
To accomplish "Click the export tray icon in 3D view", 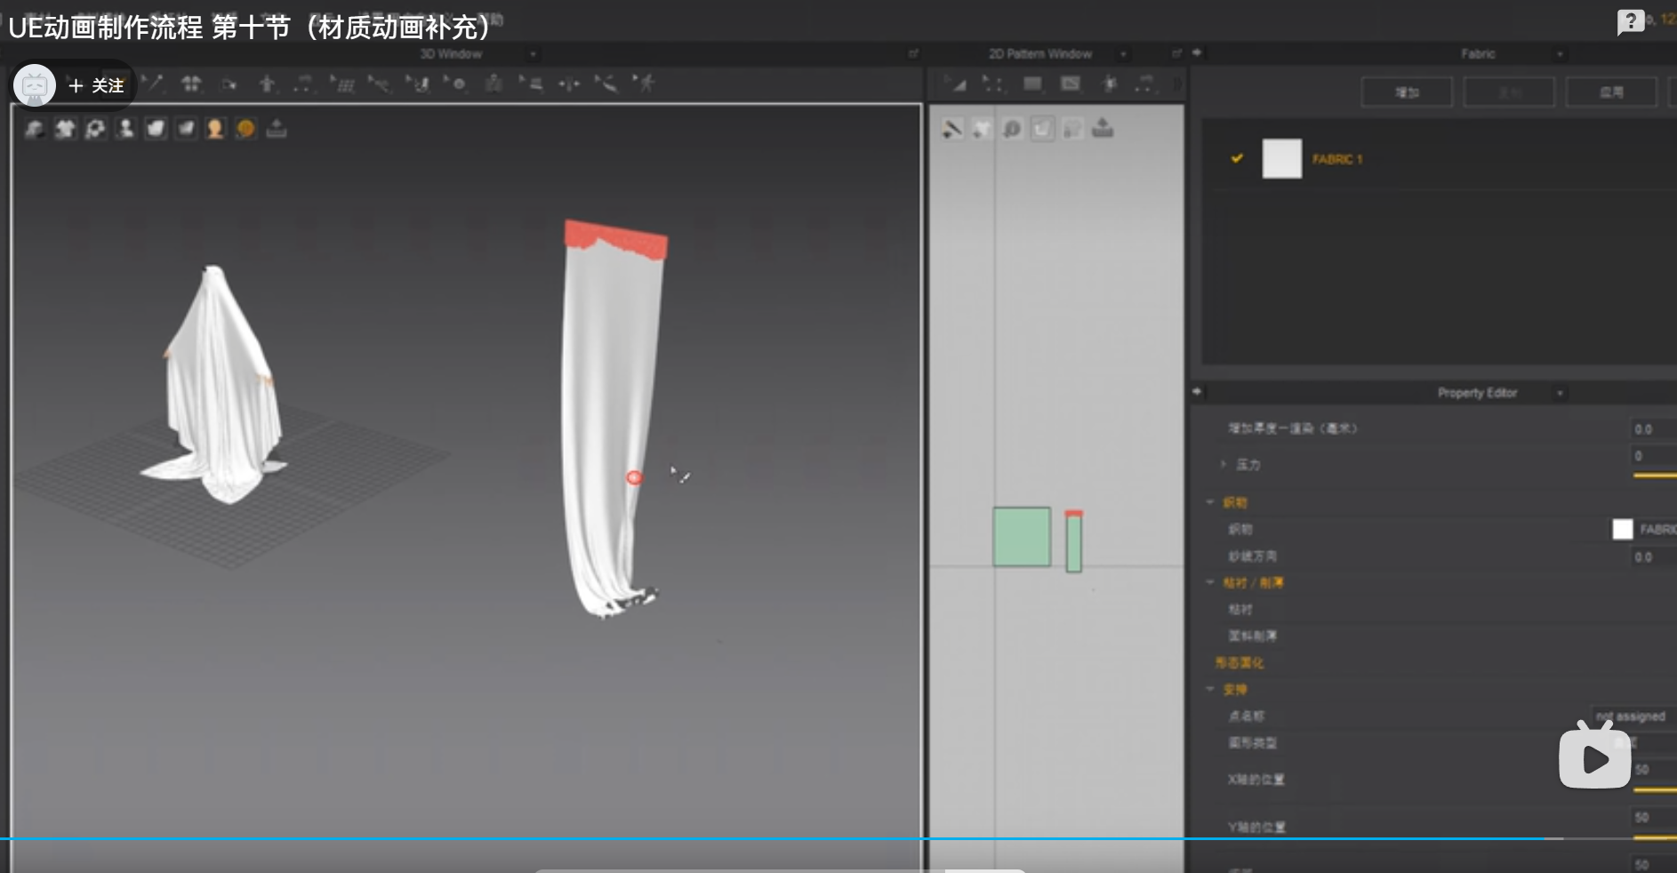I will (x=277, y=129).
